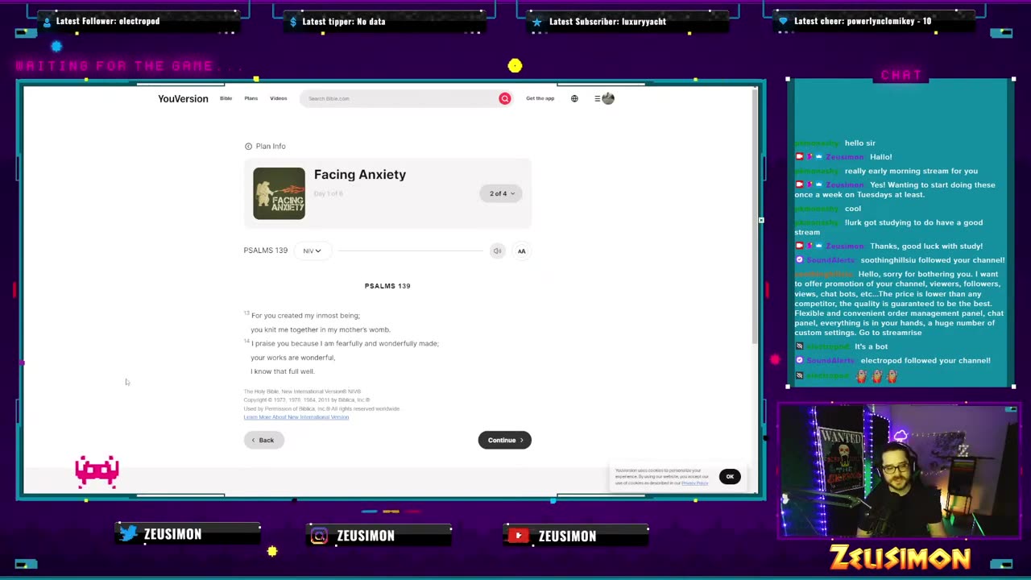Click the Plan Info back arrow icon
Viewport: 1031px width, 580px height.
click(248, 147)
